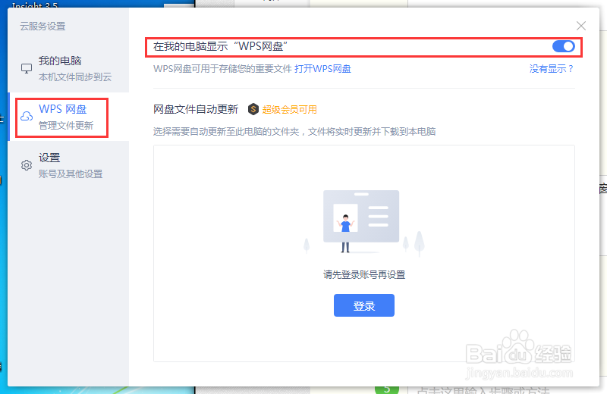Open the 打开WPS网盘 link
Viewport: 607px width, 394px height.
pyautogui.click(x=322, y=69)
